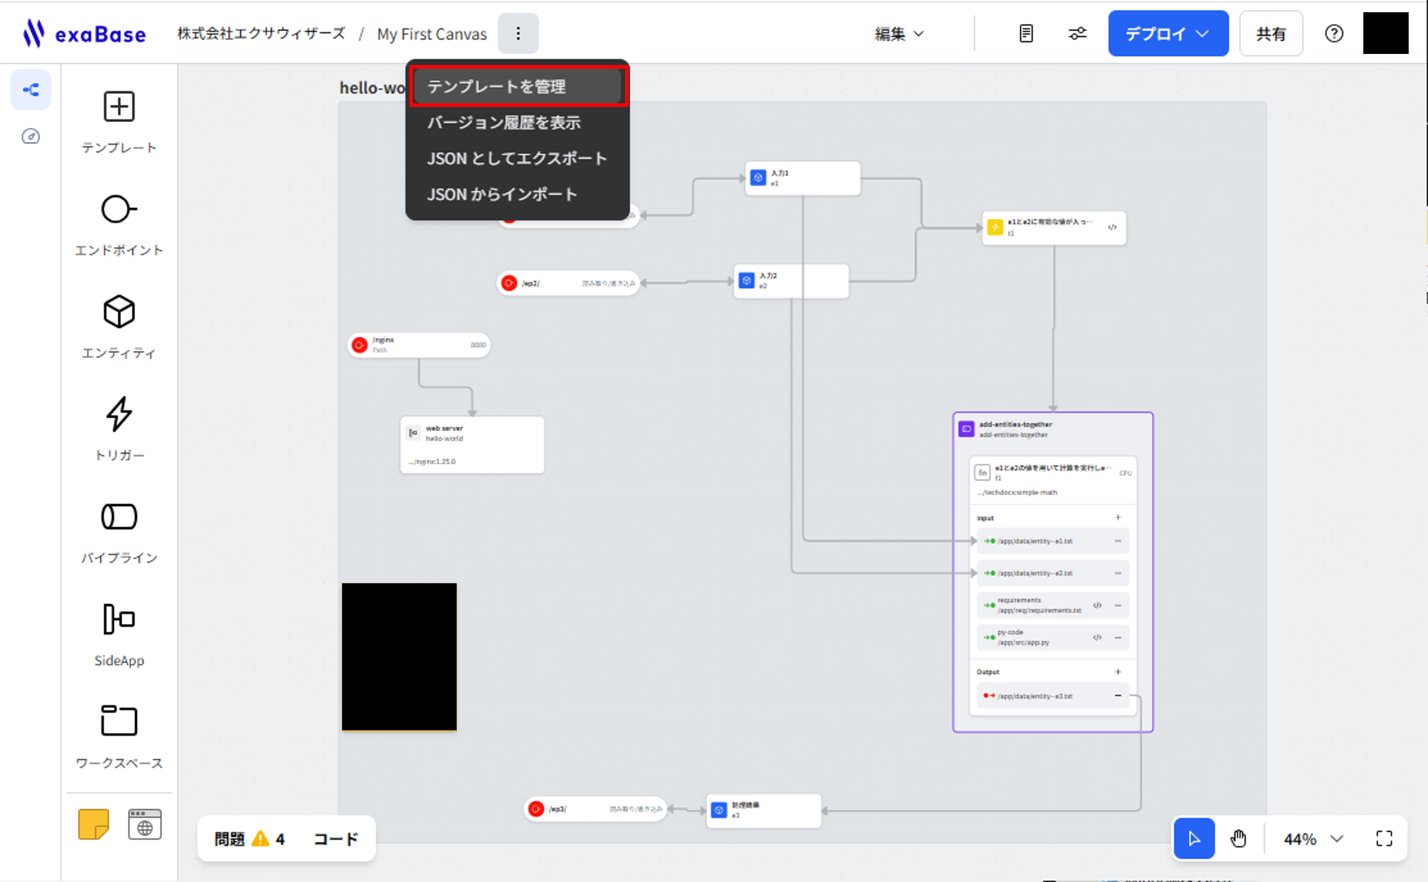Open the dashboard gauge view icon

pos(31,136)
